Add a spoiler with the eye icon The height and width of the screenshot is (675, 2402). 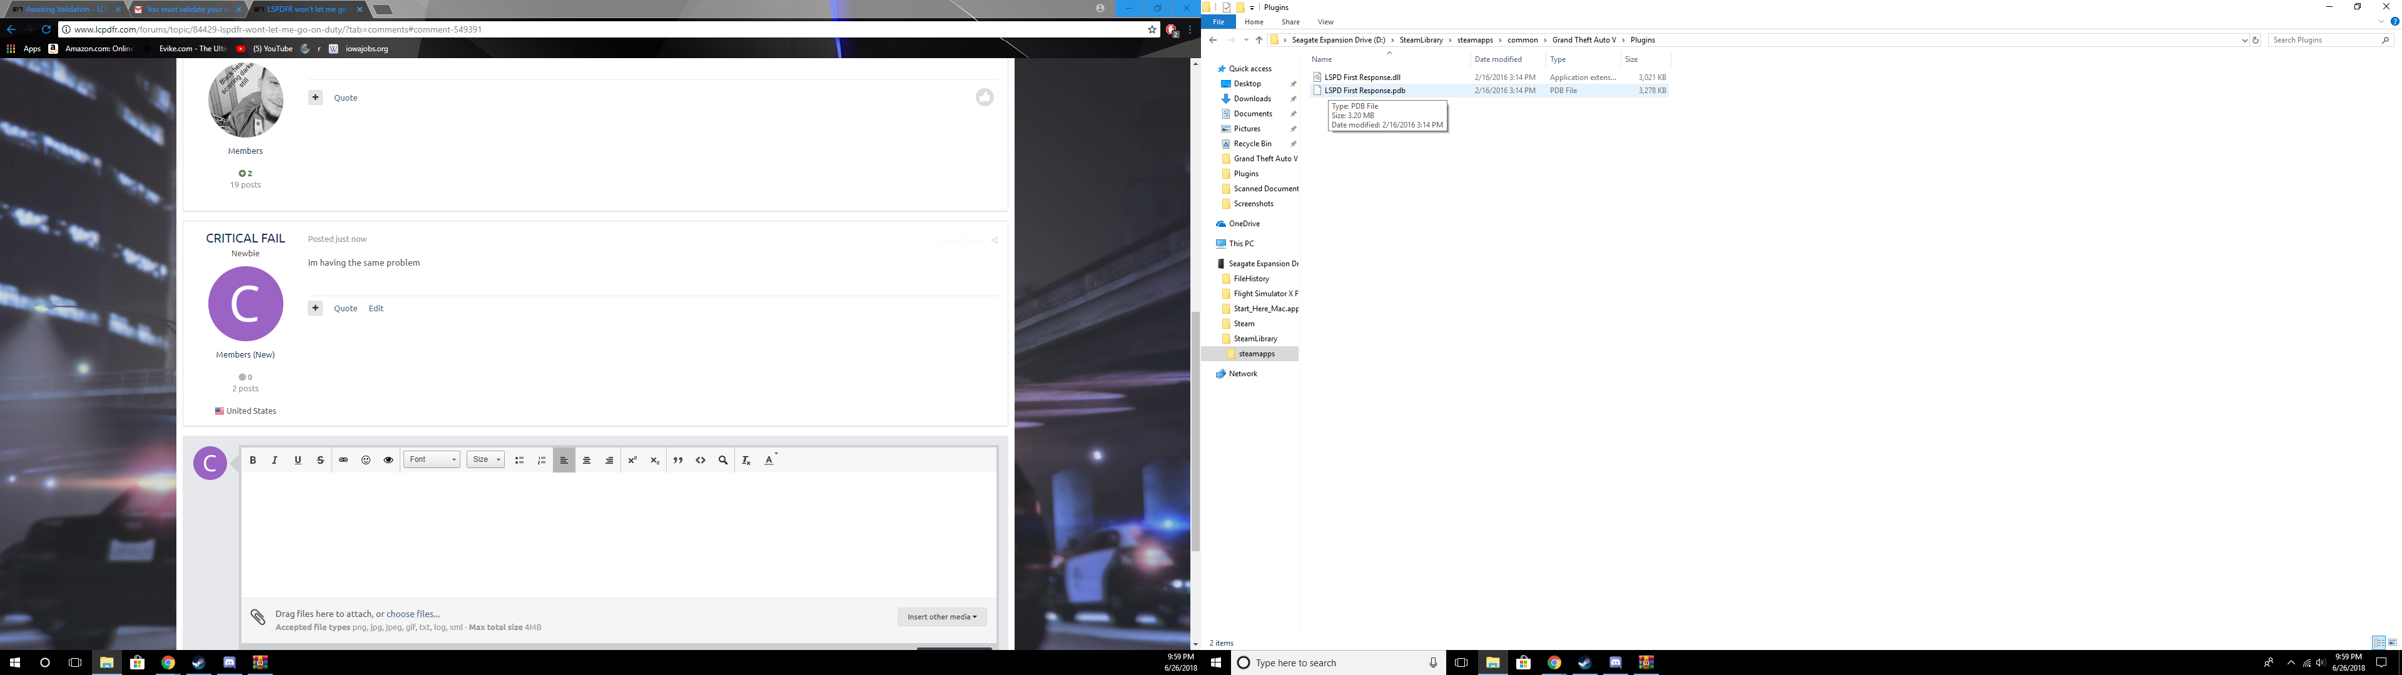click(389, 459)
